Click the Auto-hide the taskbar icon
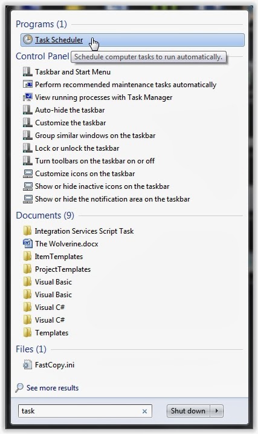 pos(27,110)
